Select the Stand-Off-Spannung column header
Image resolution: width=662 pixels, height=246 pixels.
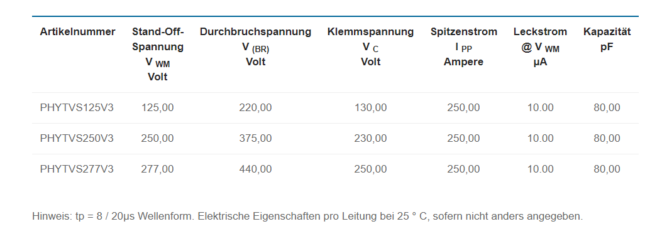tap(157, 55)
